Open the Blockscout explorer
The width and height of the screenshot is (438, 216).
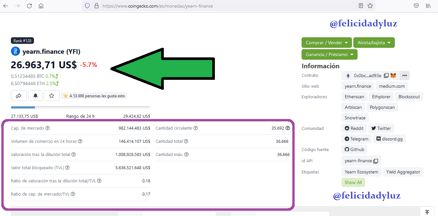pos(409,97)
